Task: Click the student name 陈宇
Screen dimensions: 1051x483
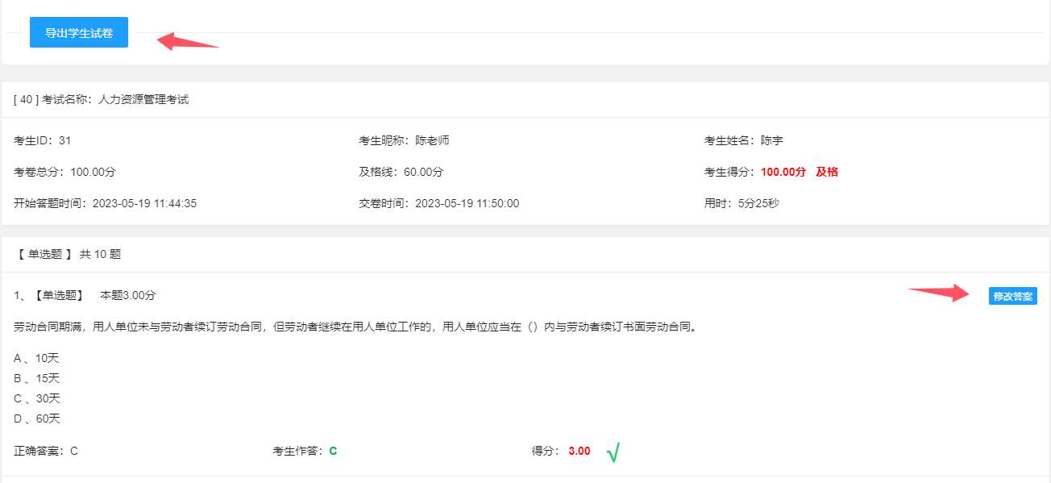Action: click(771, 140)
